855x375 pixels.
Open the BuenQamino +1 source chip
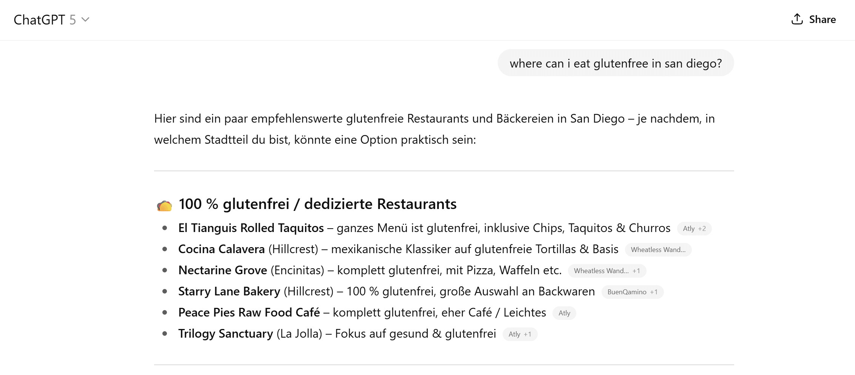pyautogui.click(x=632, y=292)
